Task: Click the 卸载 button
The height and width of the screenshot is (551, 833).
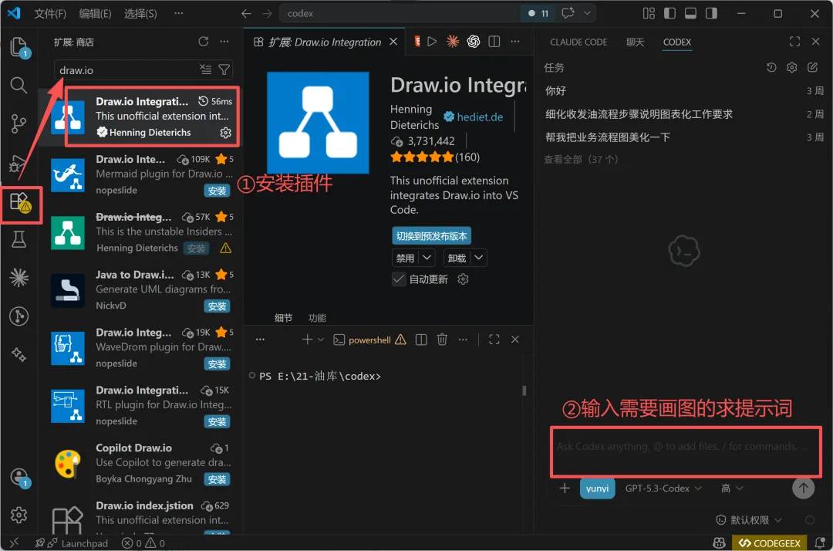Action: 457,258
